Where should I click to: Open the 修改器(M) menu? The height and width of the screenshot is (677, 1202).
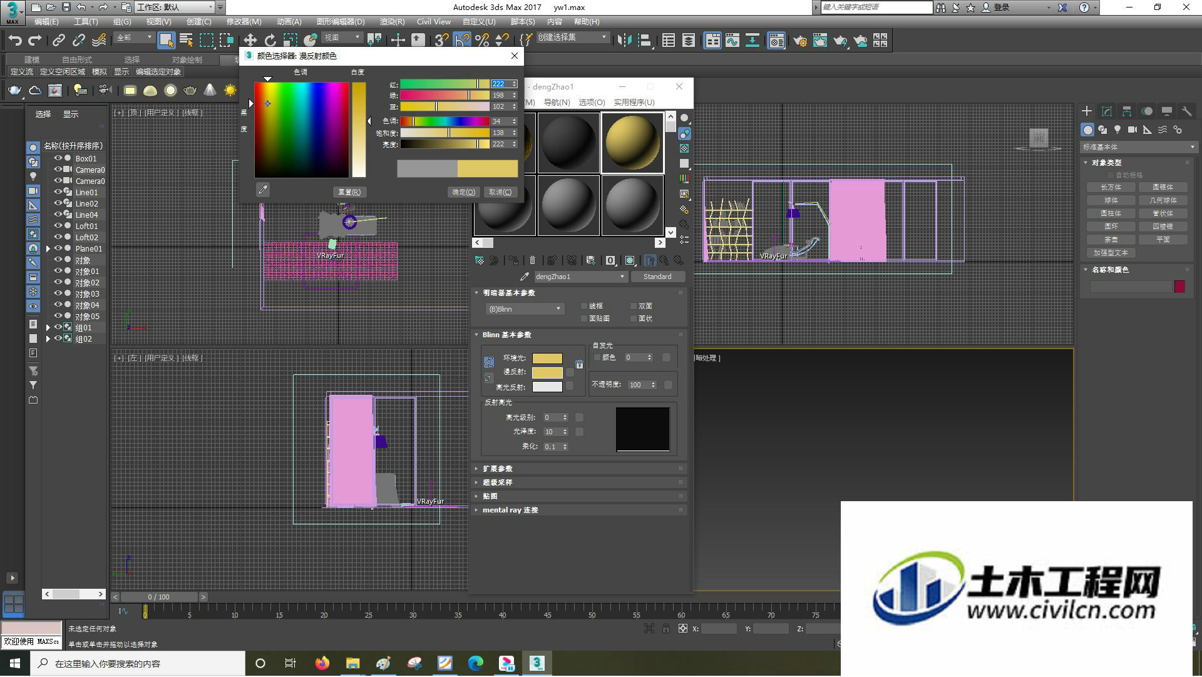[x=244, y=21]
